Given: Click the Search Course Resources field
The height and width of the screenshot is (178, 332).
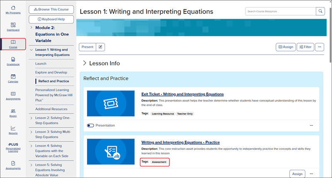Looking at the screenshot, I should pyautogui.click(x=280, y=11).
